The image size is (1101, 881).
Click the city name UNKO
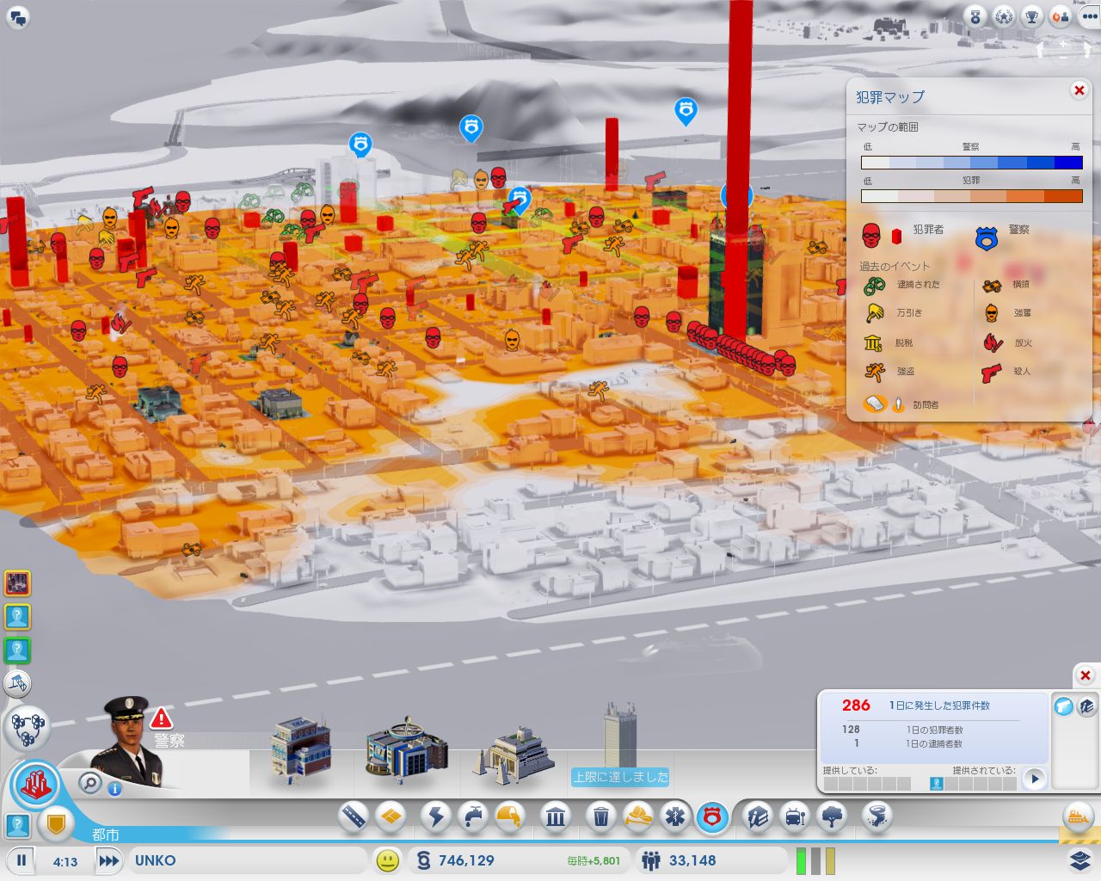coord(156,860)
